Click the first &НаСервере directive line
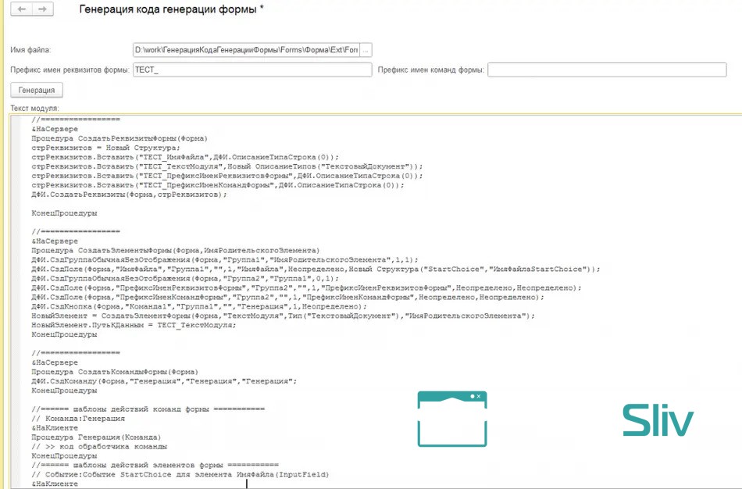Viewport: 742px width, 489px height. [55, 129]
